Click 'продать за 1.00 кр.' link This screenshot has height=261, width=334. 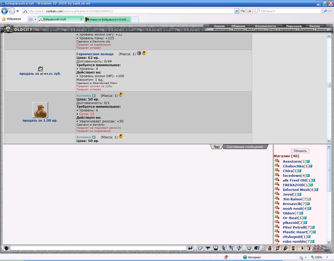(x=40, y=121)
